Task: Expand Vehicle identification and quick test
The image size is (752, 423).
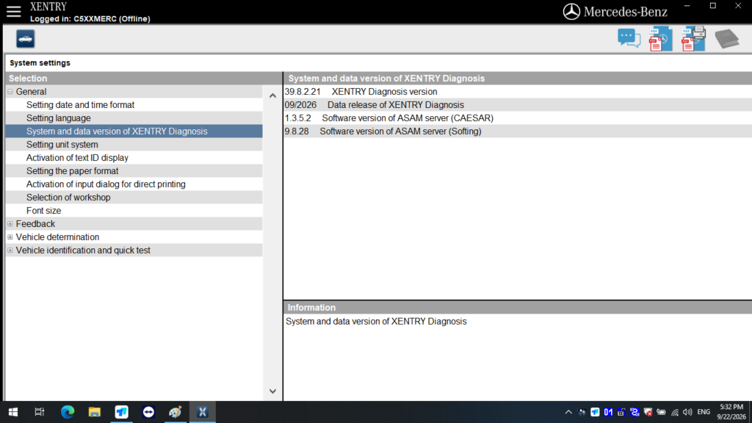Action: click(x=10, y=250)
